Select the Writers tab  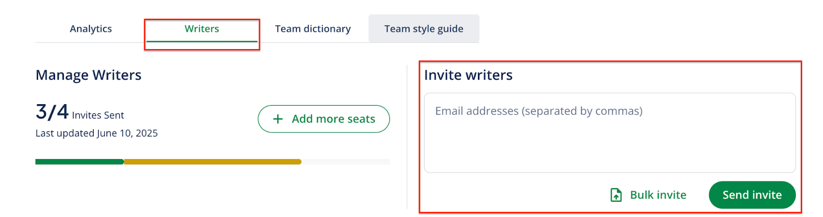click(x=202, y=29)
